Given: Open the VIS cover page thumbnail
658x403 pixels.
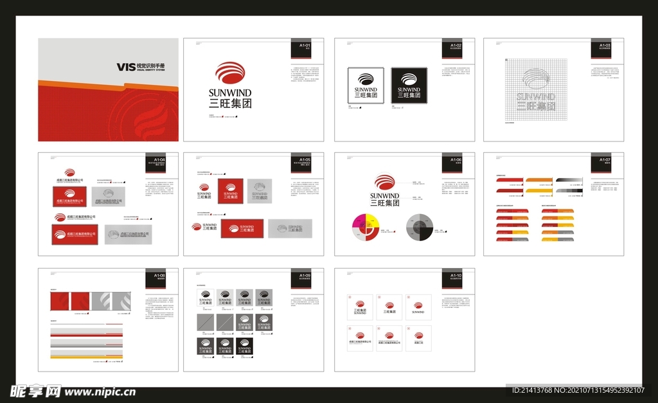Looking at the screenshot, I should [108, 90].
